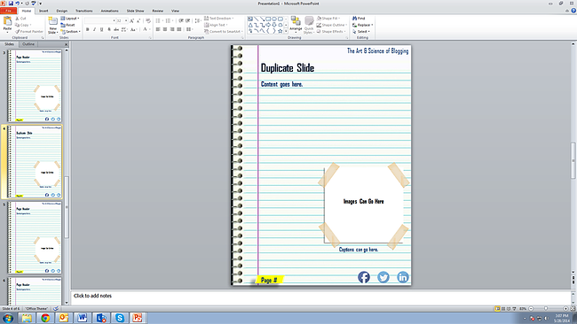Click the Reset button in Slides group
This screenshot has width=577, height=324.
tap(68, 25)
